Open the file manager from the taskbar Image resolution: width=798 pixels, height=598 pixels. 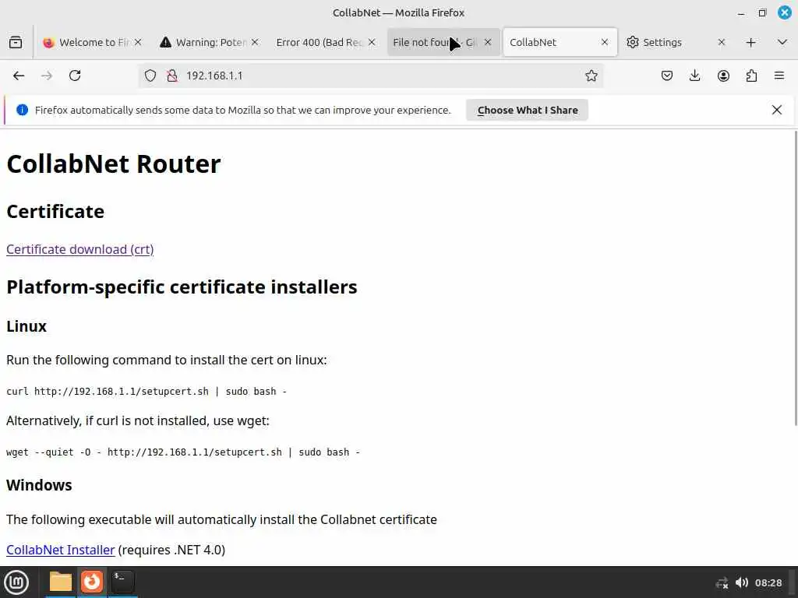[x=61, y=582]
